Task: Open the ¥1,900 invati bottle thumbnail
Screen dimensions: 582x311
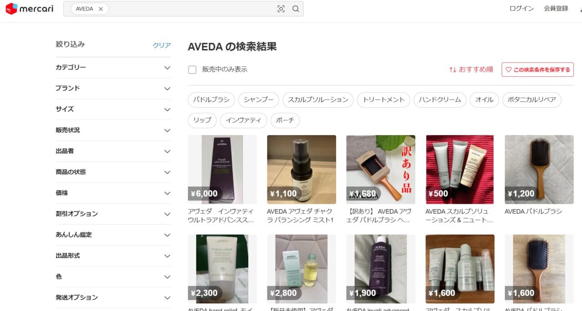Action: pyautogui.click(x=381, y=269)
